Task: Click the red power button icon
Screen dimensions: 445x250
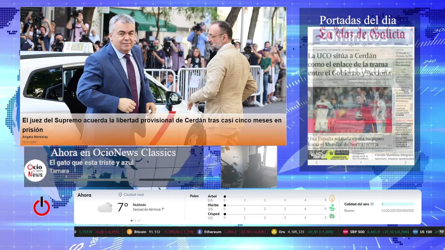Action: (42, 206)
